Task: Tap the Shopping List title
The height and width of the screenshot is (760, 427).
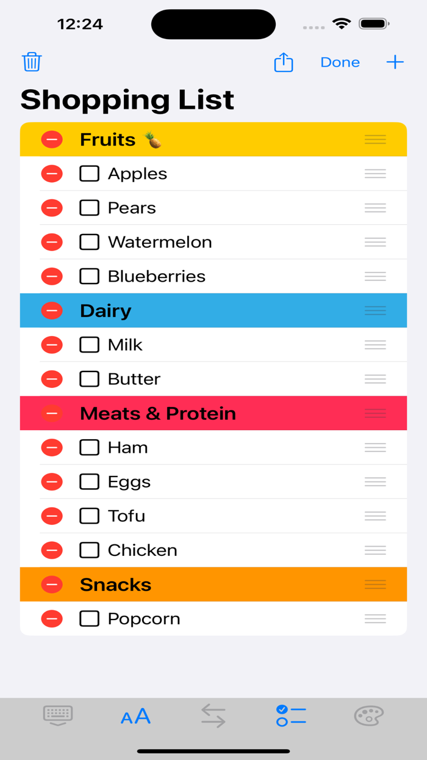Action: click(127, 100)
